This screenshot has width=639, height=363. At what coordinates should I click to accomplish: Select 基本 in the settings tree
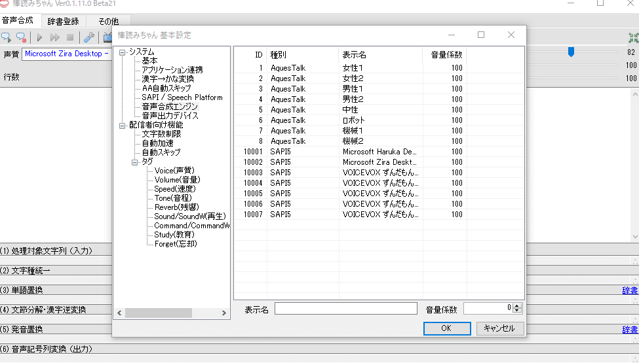pos(149,61)
